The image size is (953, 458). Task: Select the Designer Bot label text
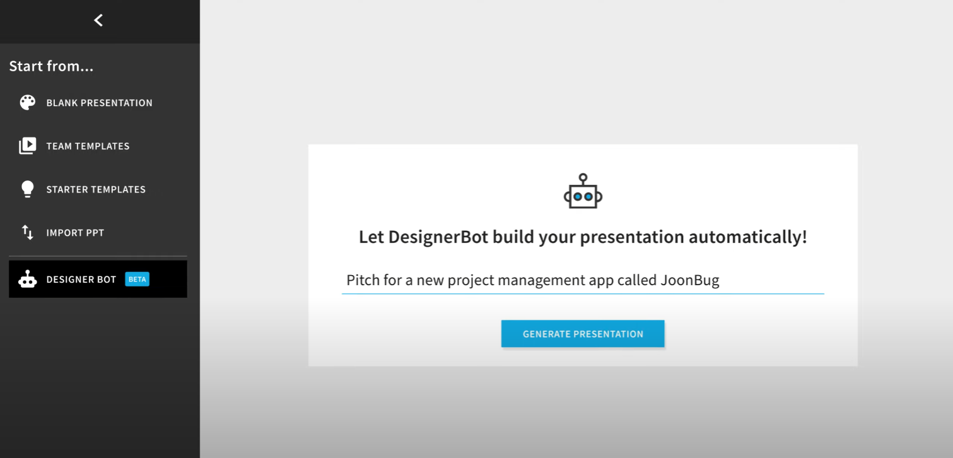[81, 279]
